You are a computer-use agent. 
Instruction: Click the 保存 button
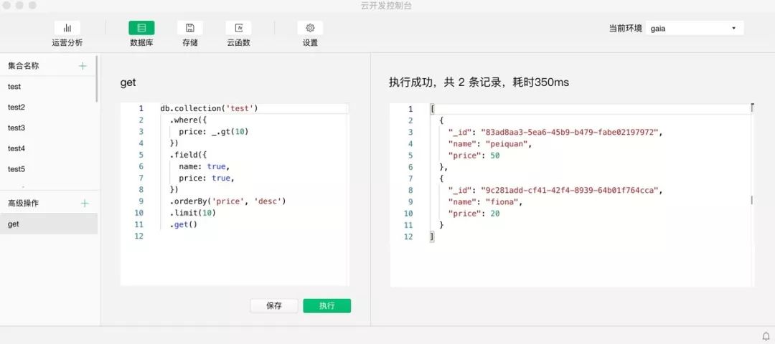click(274, 305)
